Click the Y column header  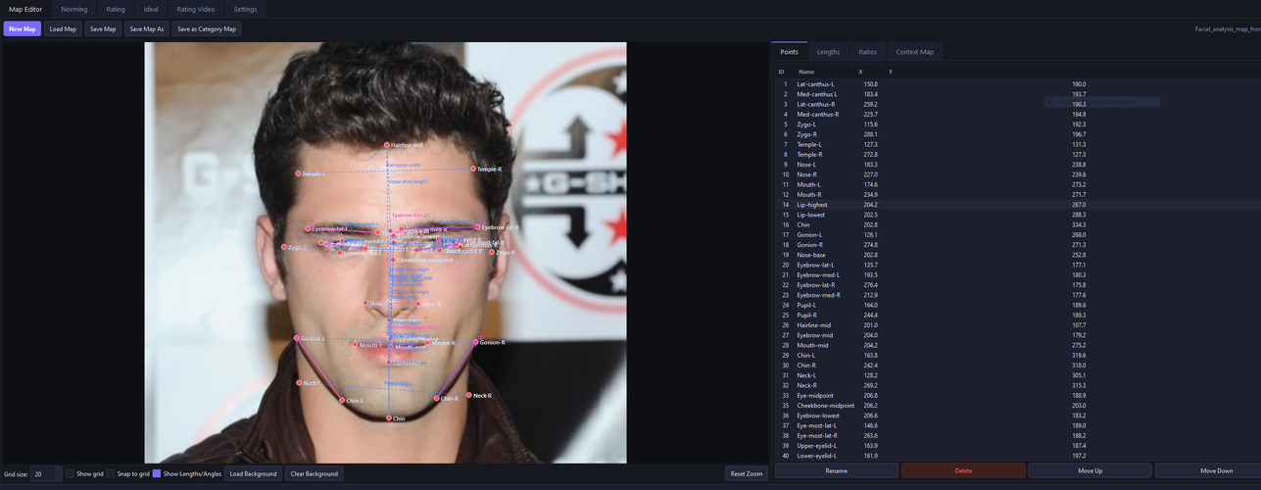pos(891,72)
